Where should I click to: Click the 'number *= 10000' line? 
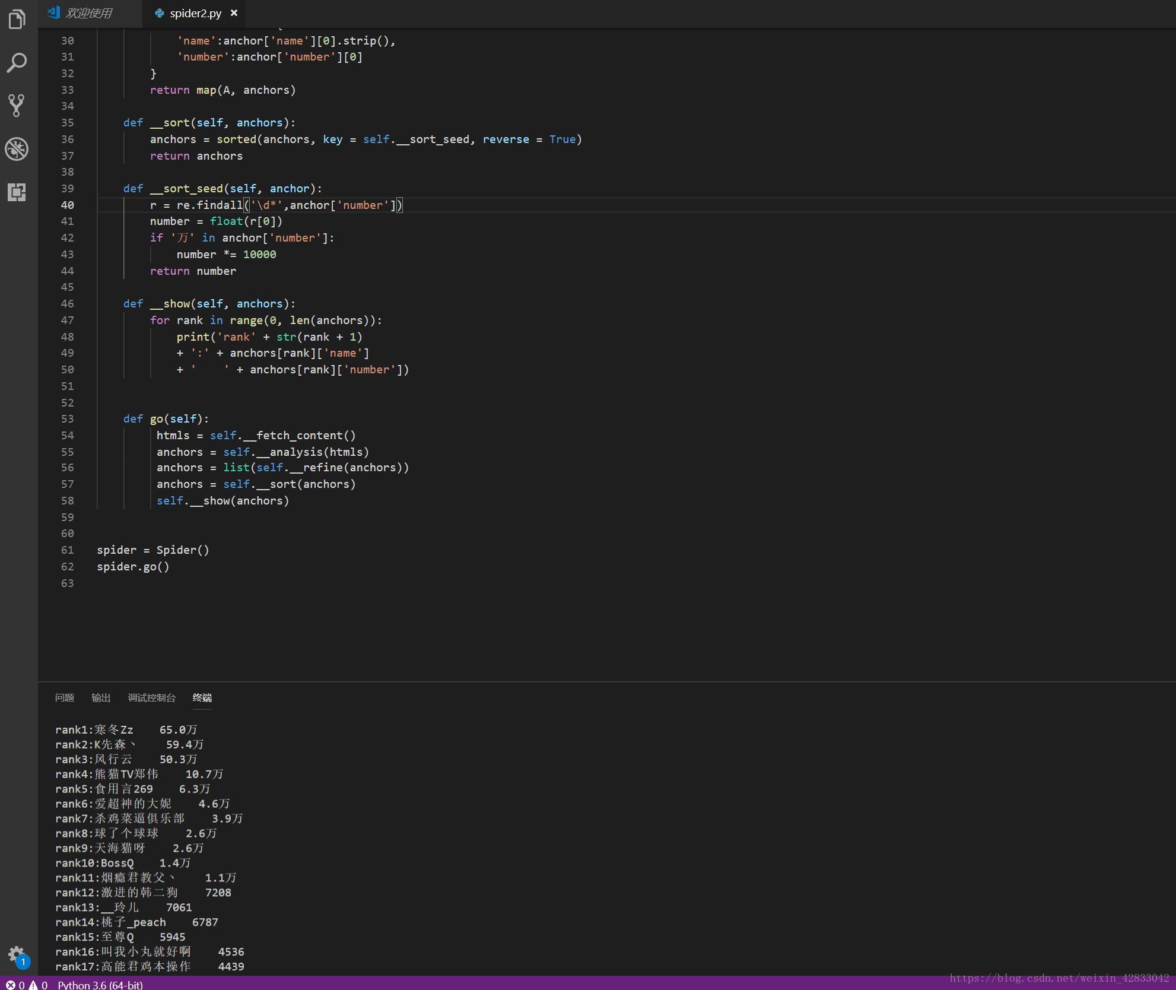pyautogui.click(x=226, y=255)
